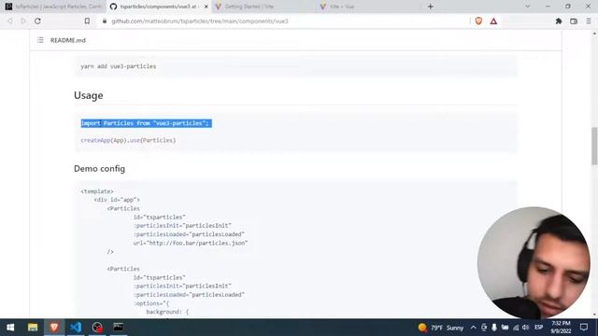Click the div id="app" code line
Screen dimensions: 598x336
(x=117, y=200)
